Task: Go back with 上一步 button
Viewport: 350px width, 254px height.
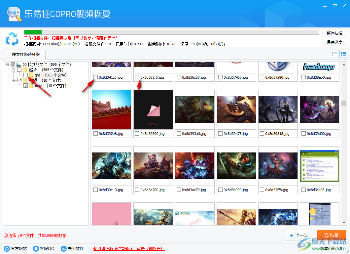Action: (x=299, y=235)
